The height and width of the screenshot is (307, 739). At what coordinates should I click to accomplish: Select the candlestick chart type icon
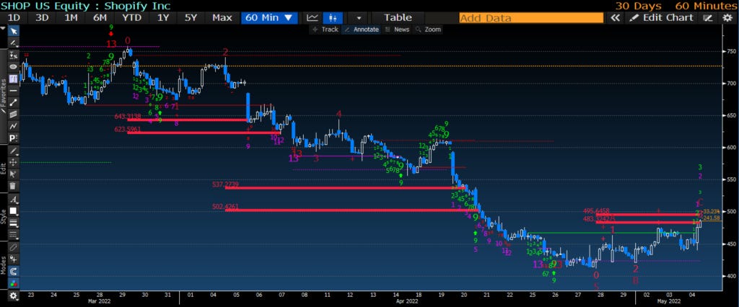[333, 18]
